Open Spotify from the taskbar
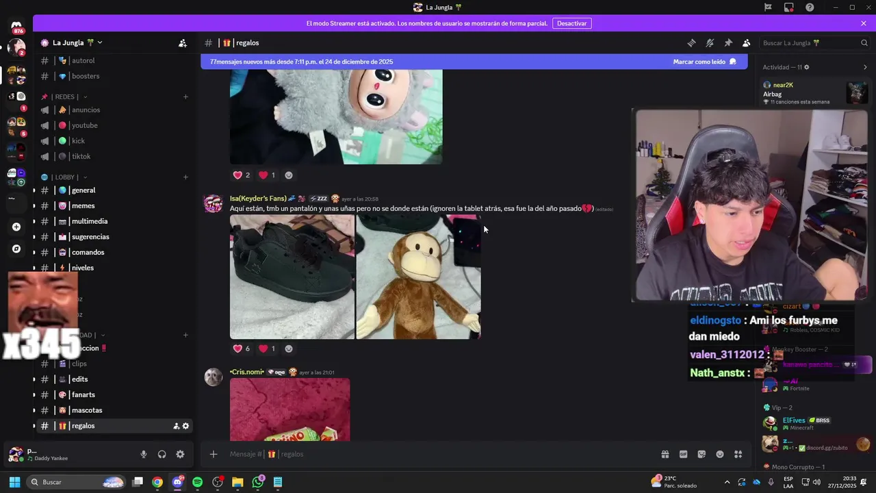The width and height of the screenshot is (876, 493). coord(198,482)
